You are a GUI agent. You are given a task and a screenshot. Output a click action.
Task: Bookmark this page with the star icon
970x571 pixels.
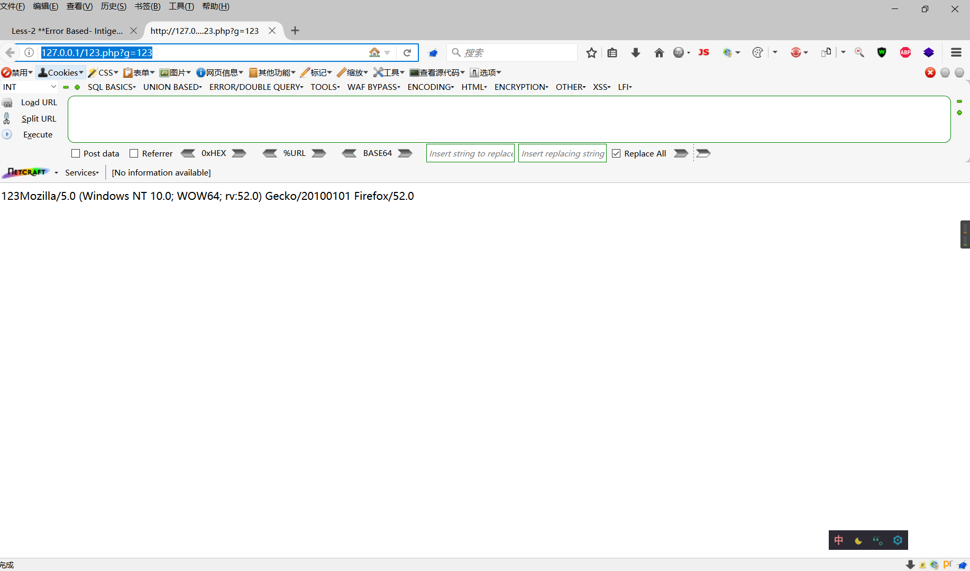(591, 52)
